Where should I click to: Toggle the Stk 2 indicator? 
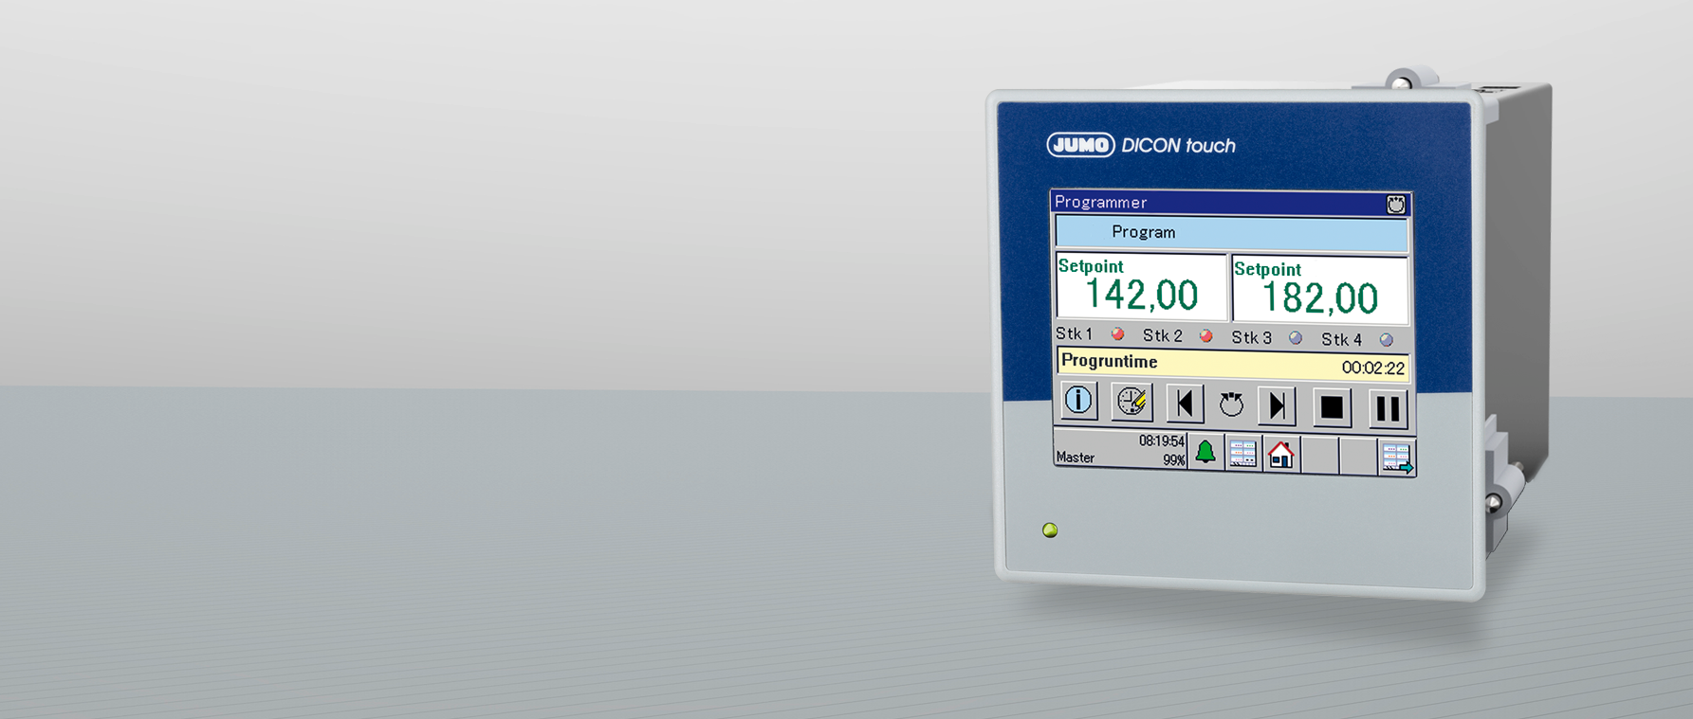tap(1206, 336)
